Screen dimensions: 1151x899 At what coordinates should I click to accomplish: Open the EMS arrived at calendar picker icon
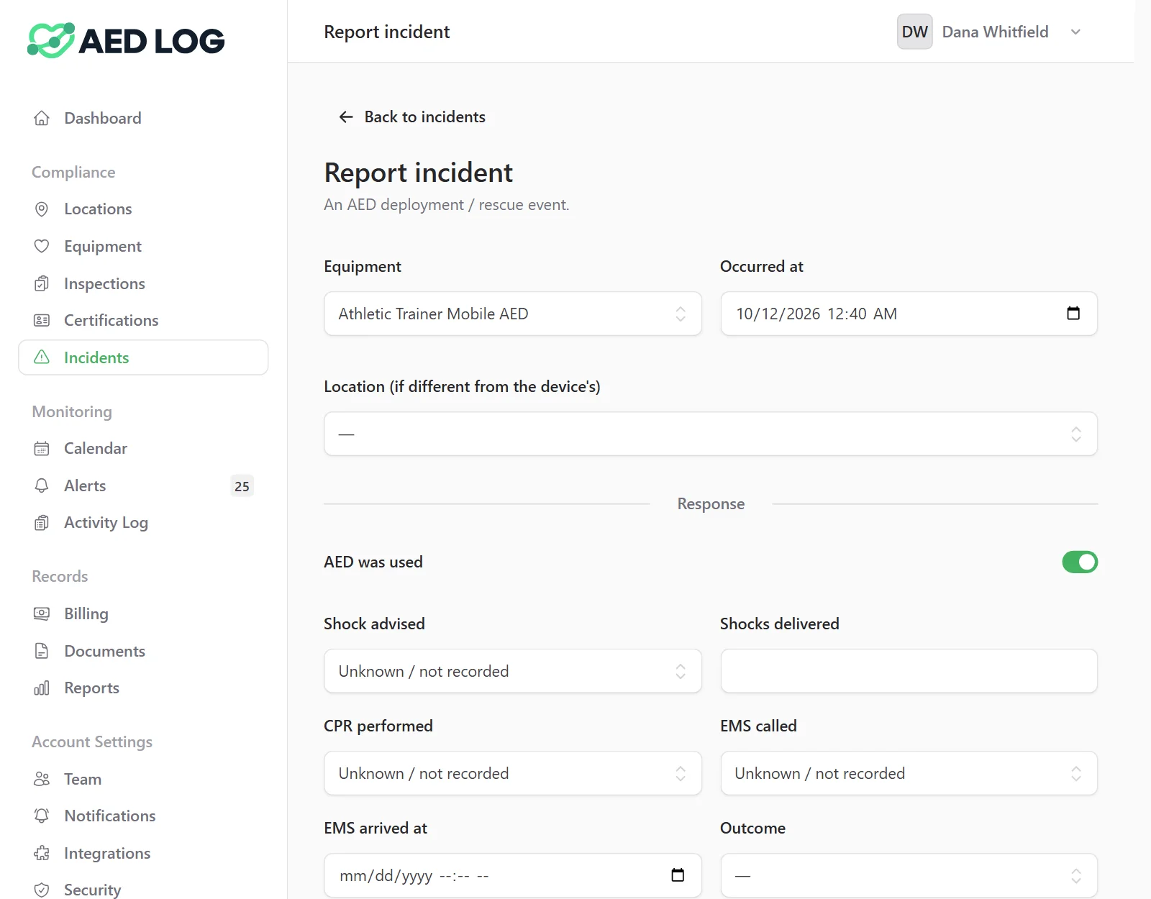(x=678, y=875)
